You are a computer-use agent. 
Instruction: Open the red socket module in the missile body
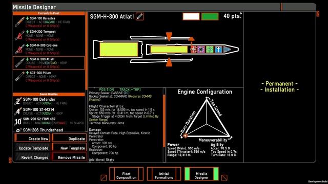pyautogui.click(x=194, y=50)
